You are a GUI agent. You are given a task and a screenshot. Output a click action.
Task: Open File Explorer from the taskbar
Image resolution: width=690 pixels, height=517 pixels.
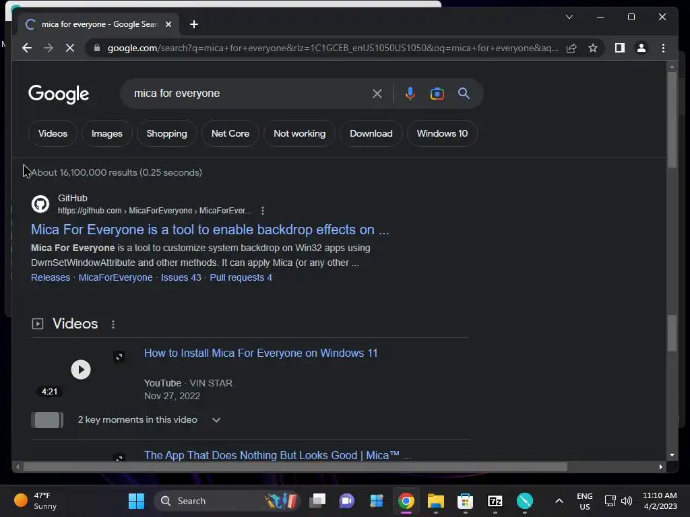coord(436,501)
